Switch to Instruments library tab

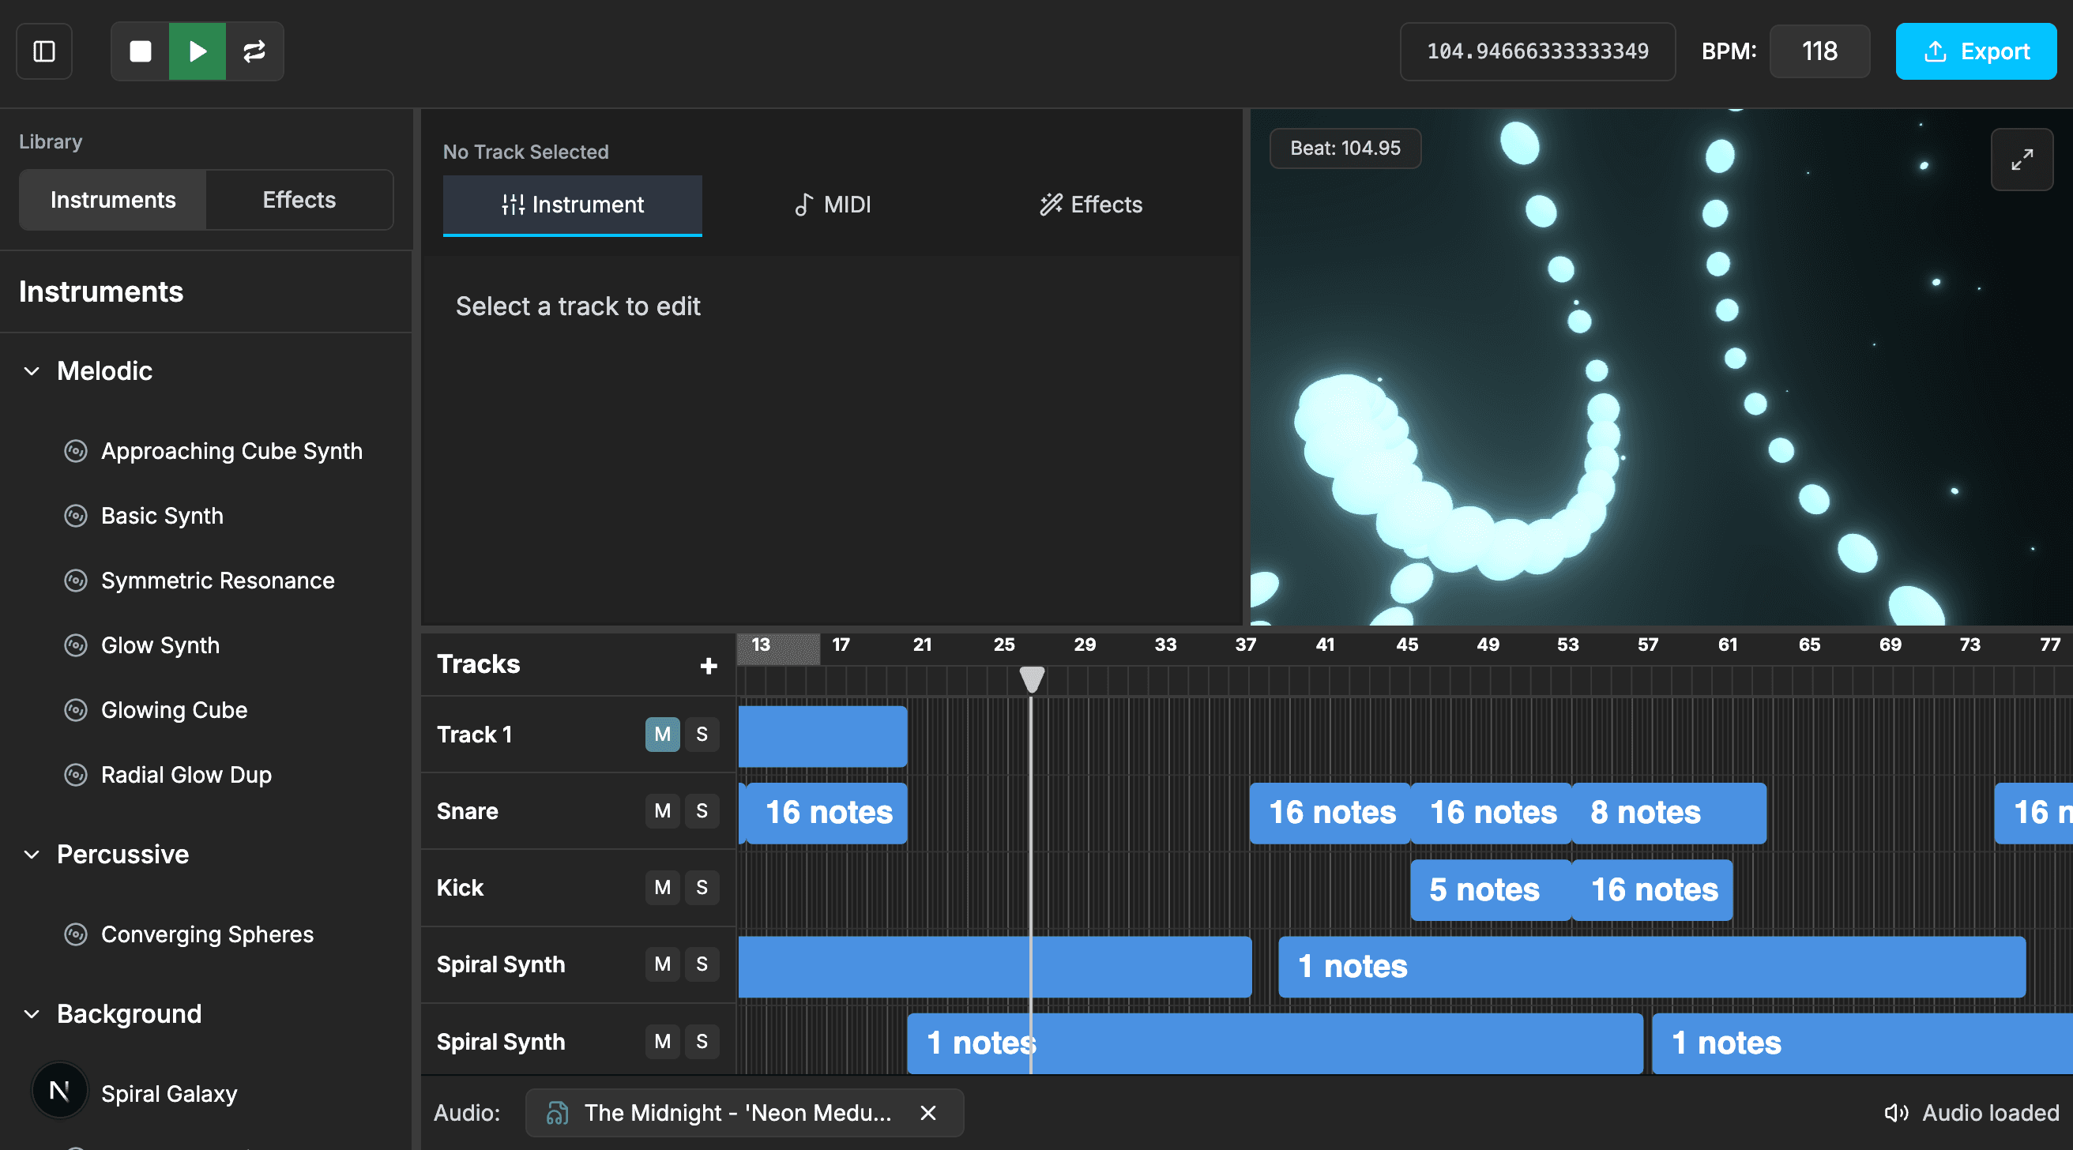(x=113, y=200)
